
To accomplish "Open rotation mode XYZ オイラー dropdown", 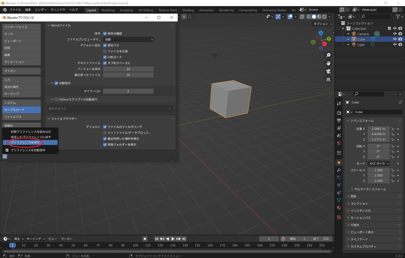I will [379, 164].
